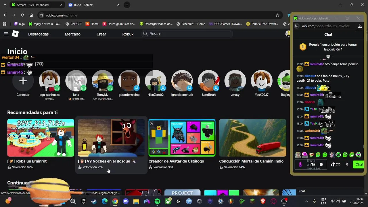
Task: Go back in browser history
Action: (x=5, y=15)
